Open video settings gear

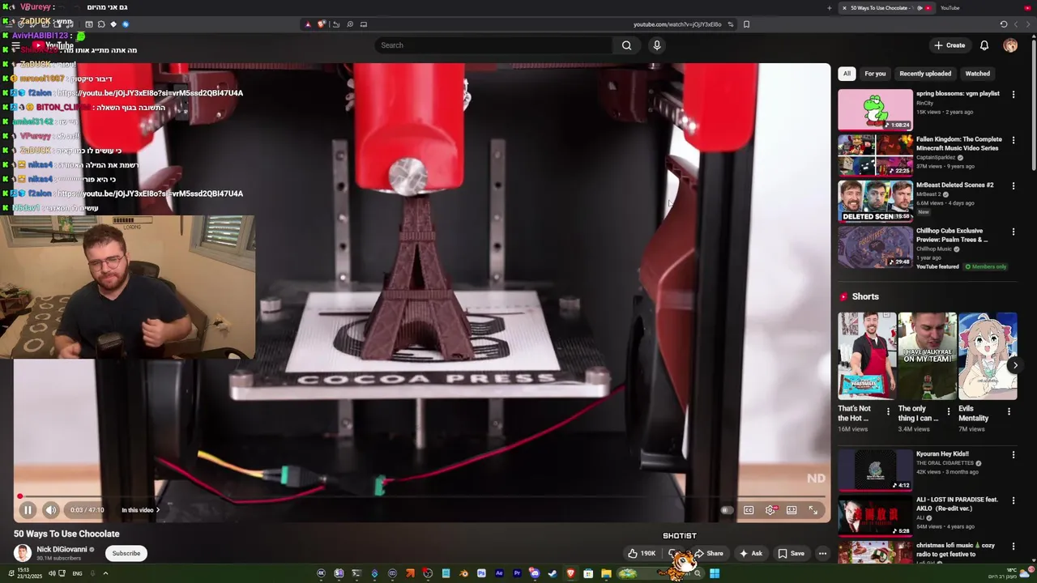[770, 510]
